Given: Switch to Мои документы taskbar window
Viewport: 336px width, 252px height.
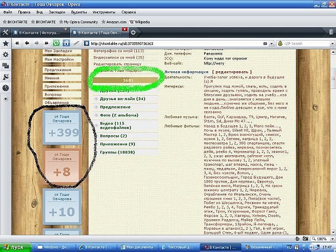Looking at the screenshot, I should (x=138, y=248).
